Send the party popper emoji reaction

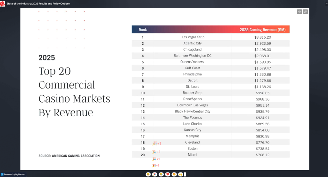coord(154,174)
